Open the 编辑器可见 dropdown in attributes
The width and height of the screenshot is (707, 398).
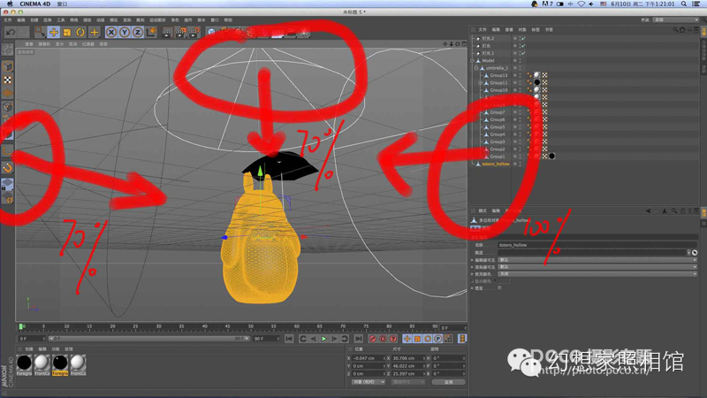pos(597,260)
